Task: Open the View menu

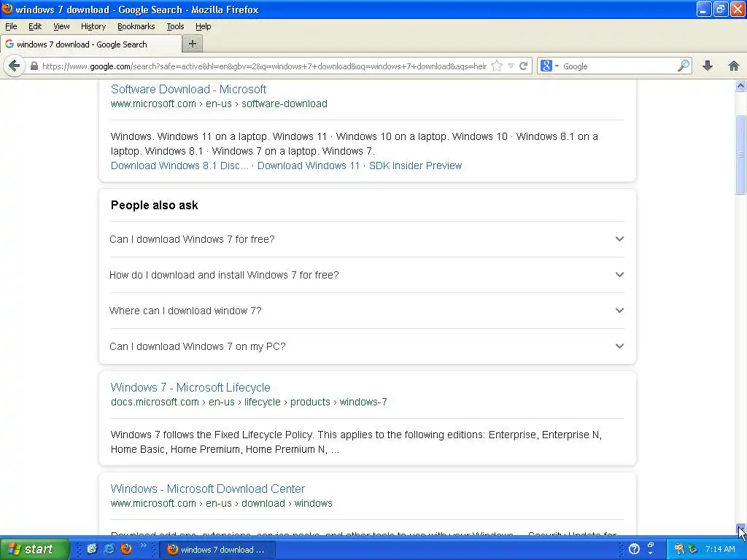Action: tap(61, 26)
